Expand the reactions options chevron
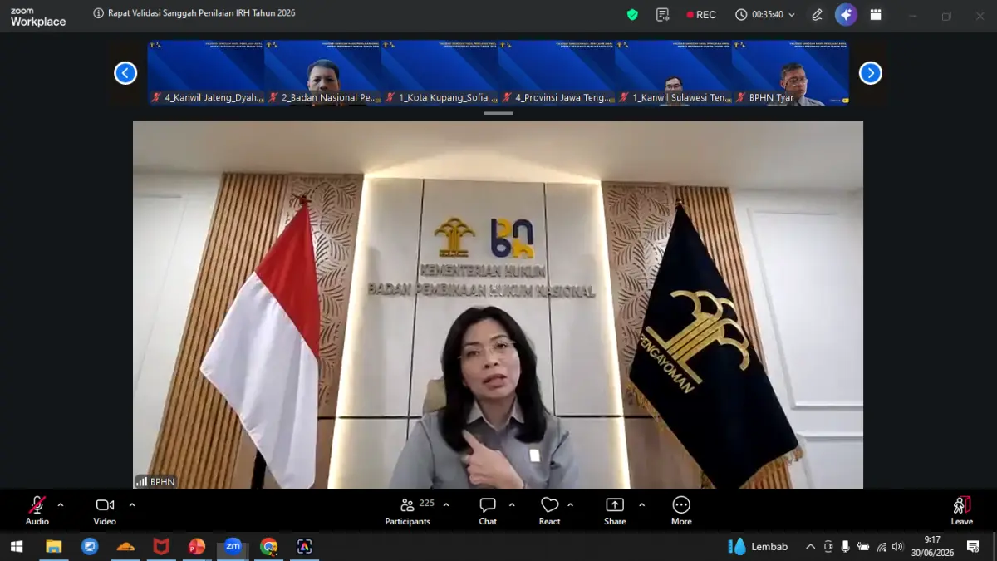The height and width of the screenshot is (561, 997). [x=570, y=504]
